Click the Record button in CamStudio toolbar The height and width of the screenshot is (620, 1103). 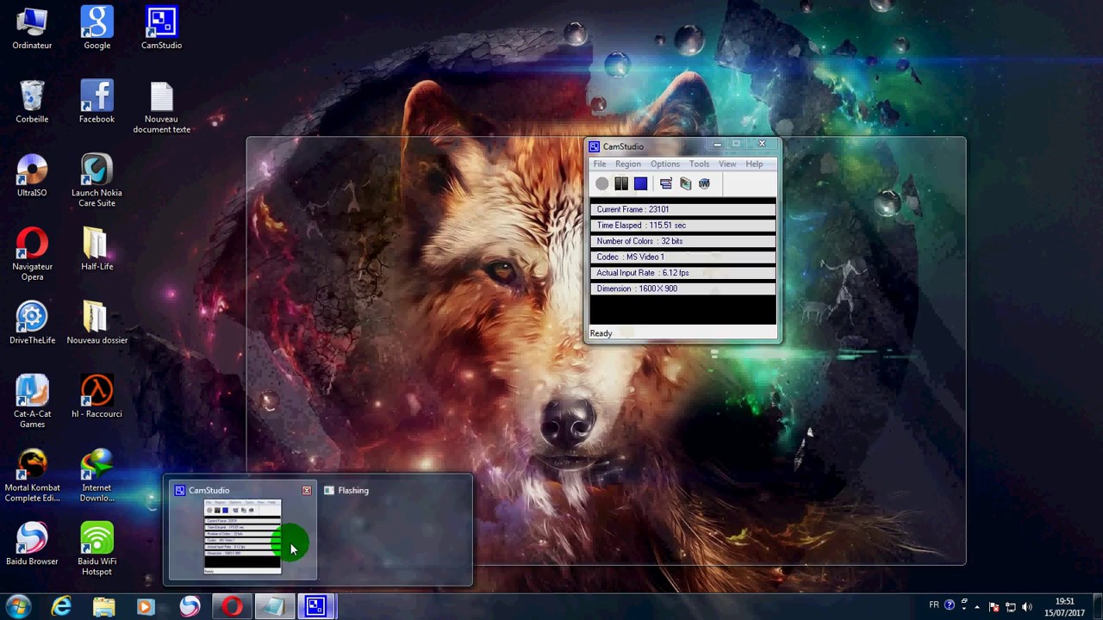601,183
